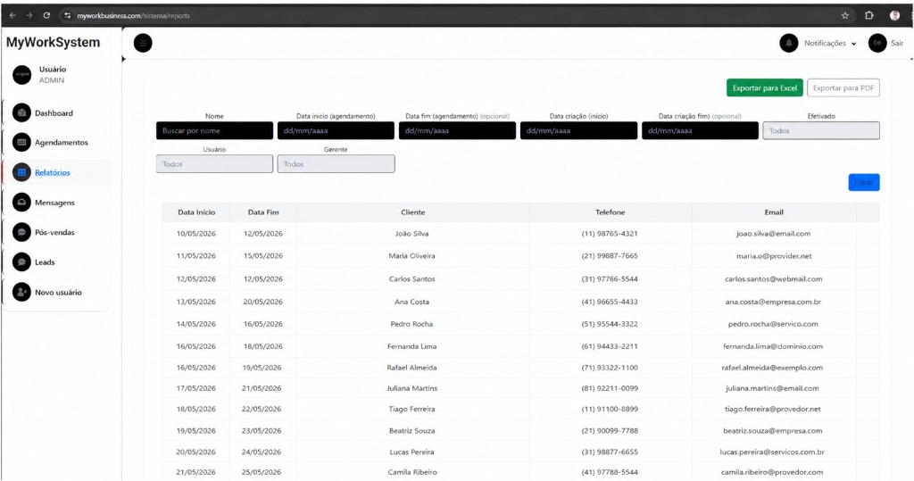Click phone (51) 95544-3322
This screenshot has width=914, height=481.
610,324
